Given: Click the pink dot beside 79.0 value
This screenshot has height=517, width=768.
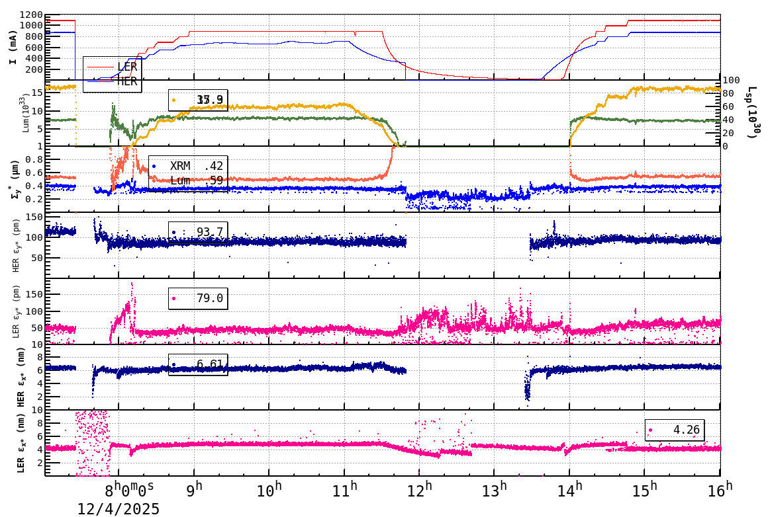Looking at the screenshot, I should [x=173, y=298].
